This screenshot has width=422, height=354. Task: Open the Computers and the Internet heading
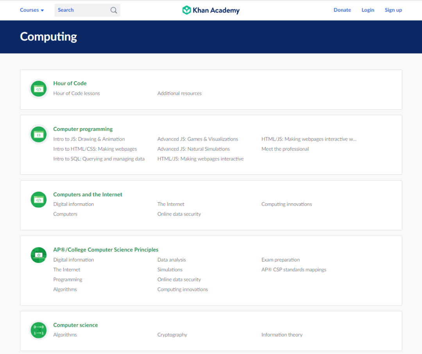click(88, 194)
